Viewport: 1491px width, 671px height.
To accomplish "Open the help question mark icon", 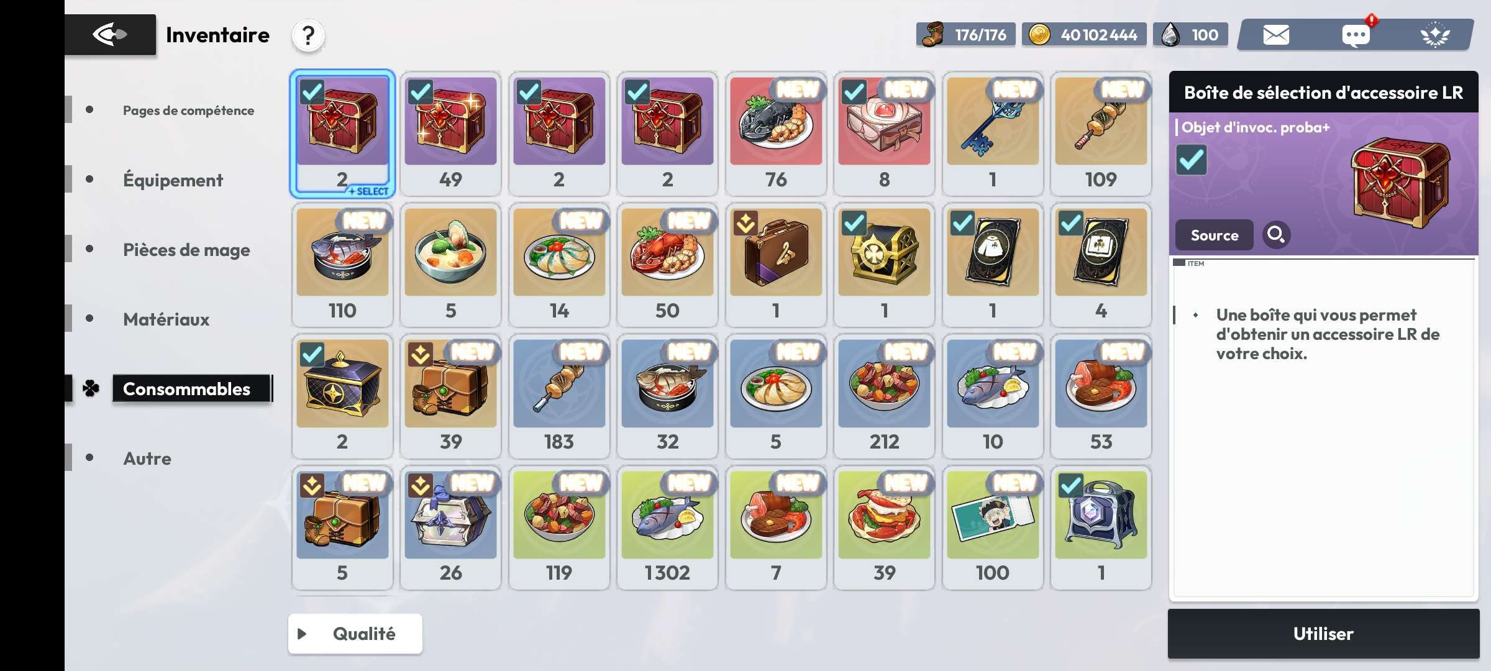I will pyautogui.click(x=308, y=35).
